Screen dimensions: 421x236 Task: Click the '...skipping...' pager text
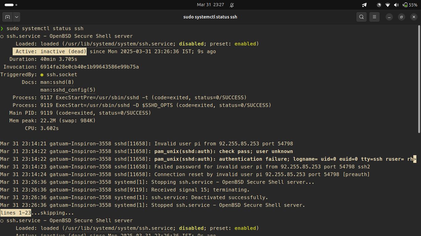coord(53,213)
